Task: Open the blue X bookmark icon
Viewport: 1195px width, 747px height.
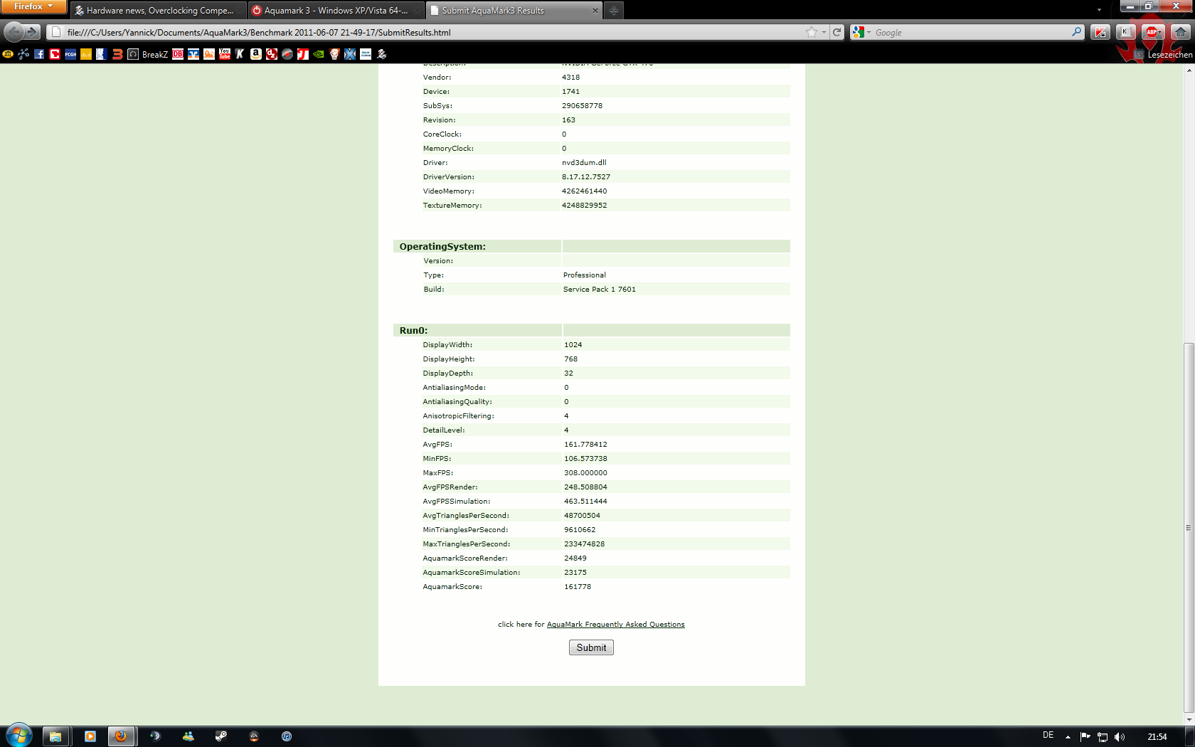Action: point(350,54)
